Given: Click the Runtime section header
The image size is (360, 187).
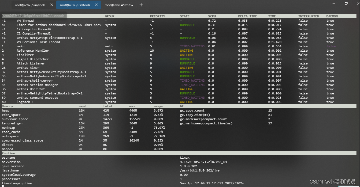Looking at the screenshot, I should (8, 153).
